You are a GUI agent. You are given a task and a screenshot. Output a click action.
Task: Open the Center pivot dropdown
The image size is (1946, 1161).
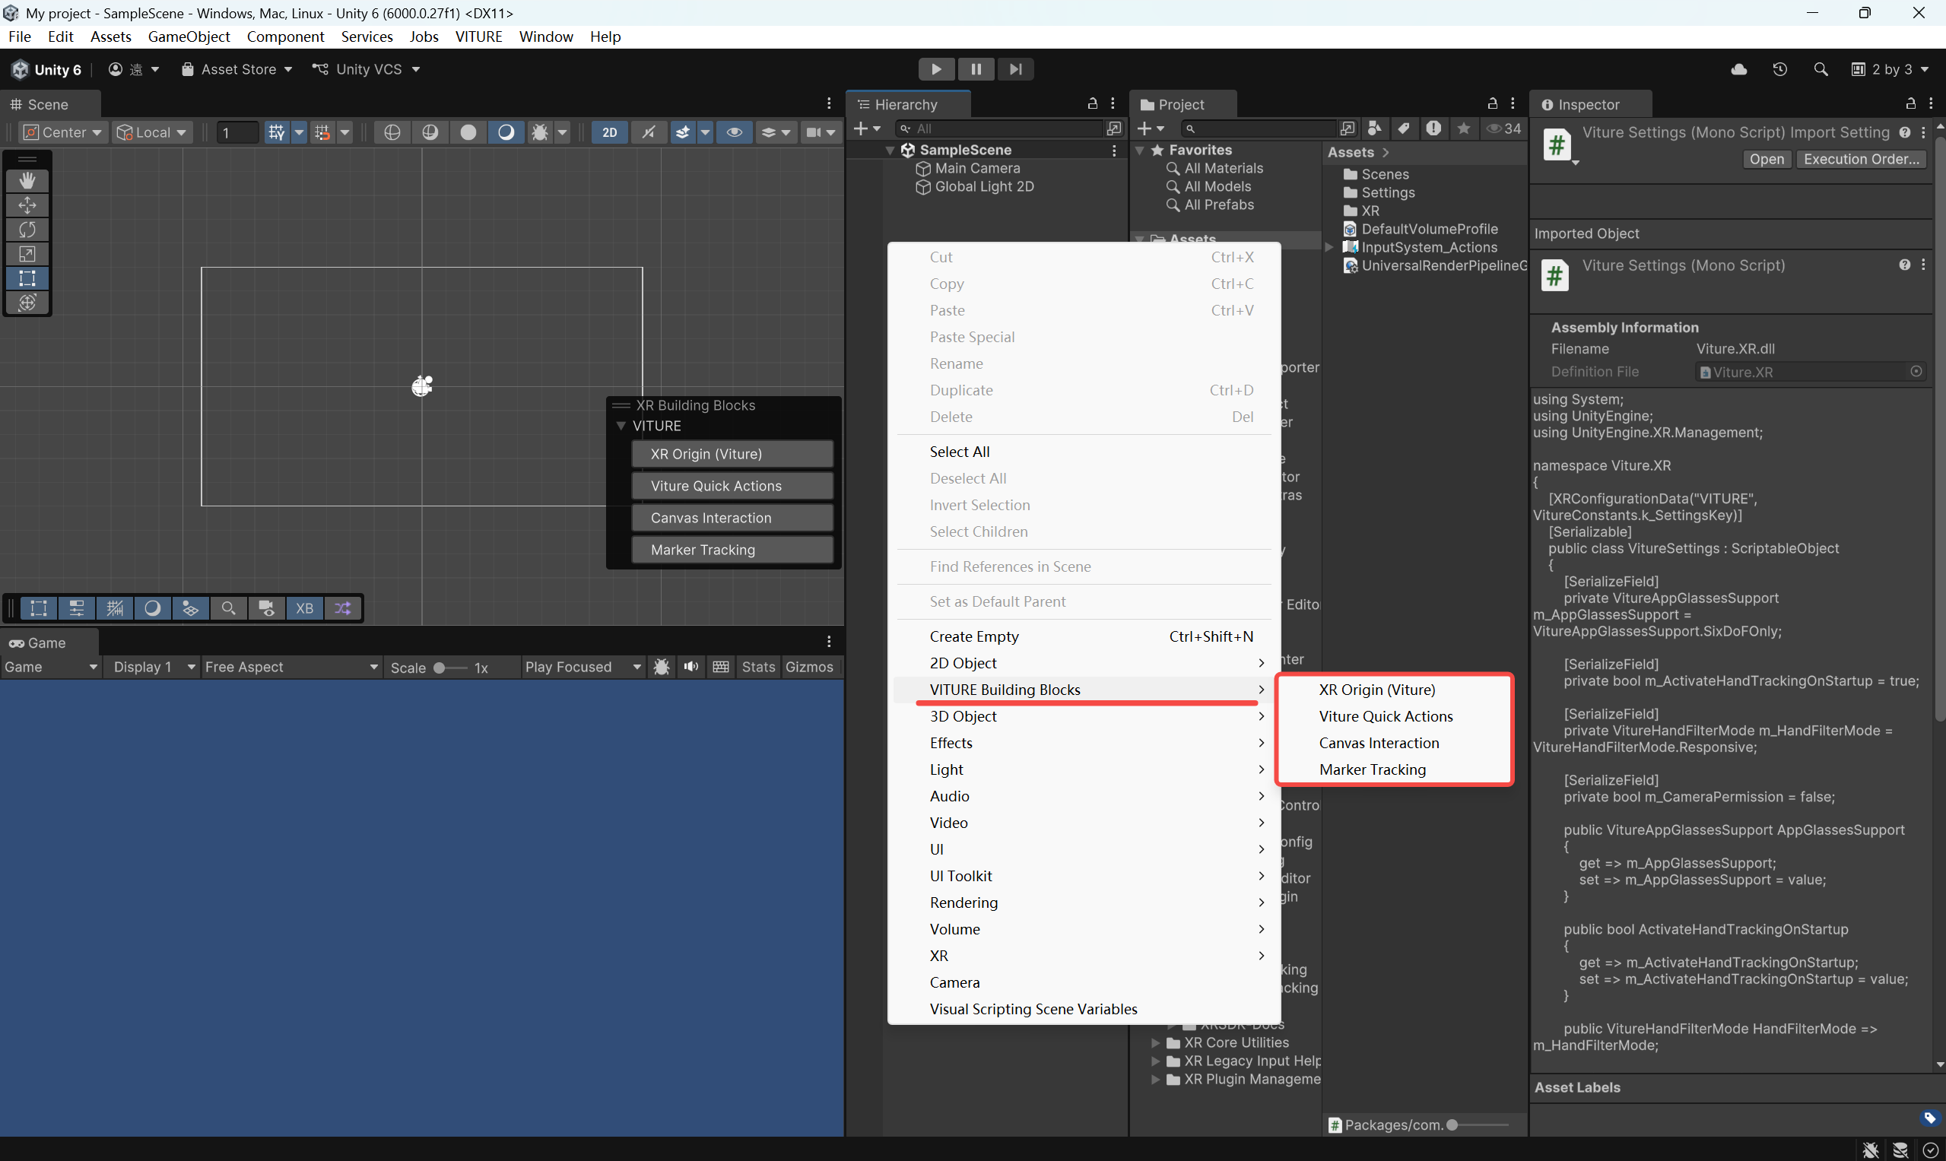[x=62, y=132]
